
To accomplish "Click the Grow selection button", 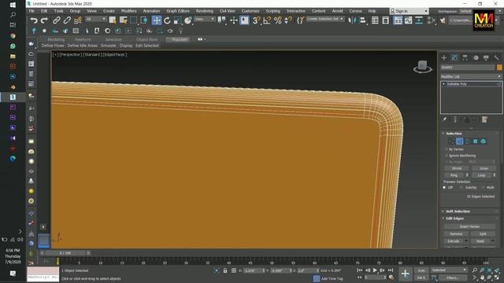I will tap(484, 168).
